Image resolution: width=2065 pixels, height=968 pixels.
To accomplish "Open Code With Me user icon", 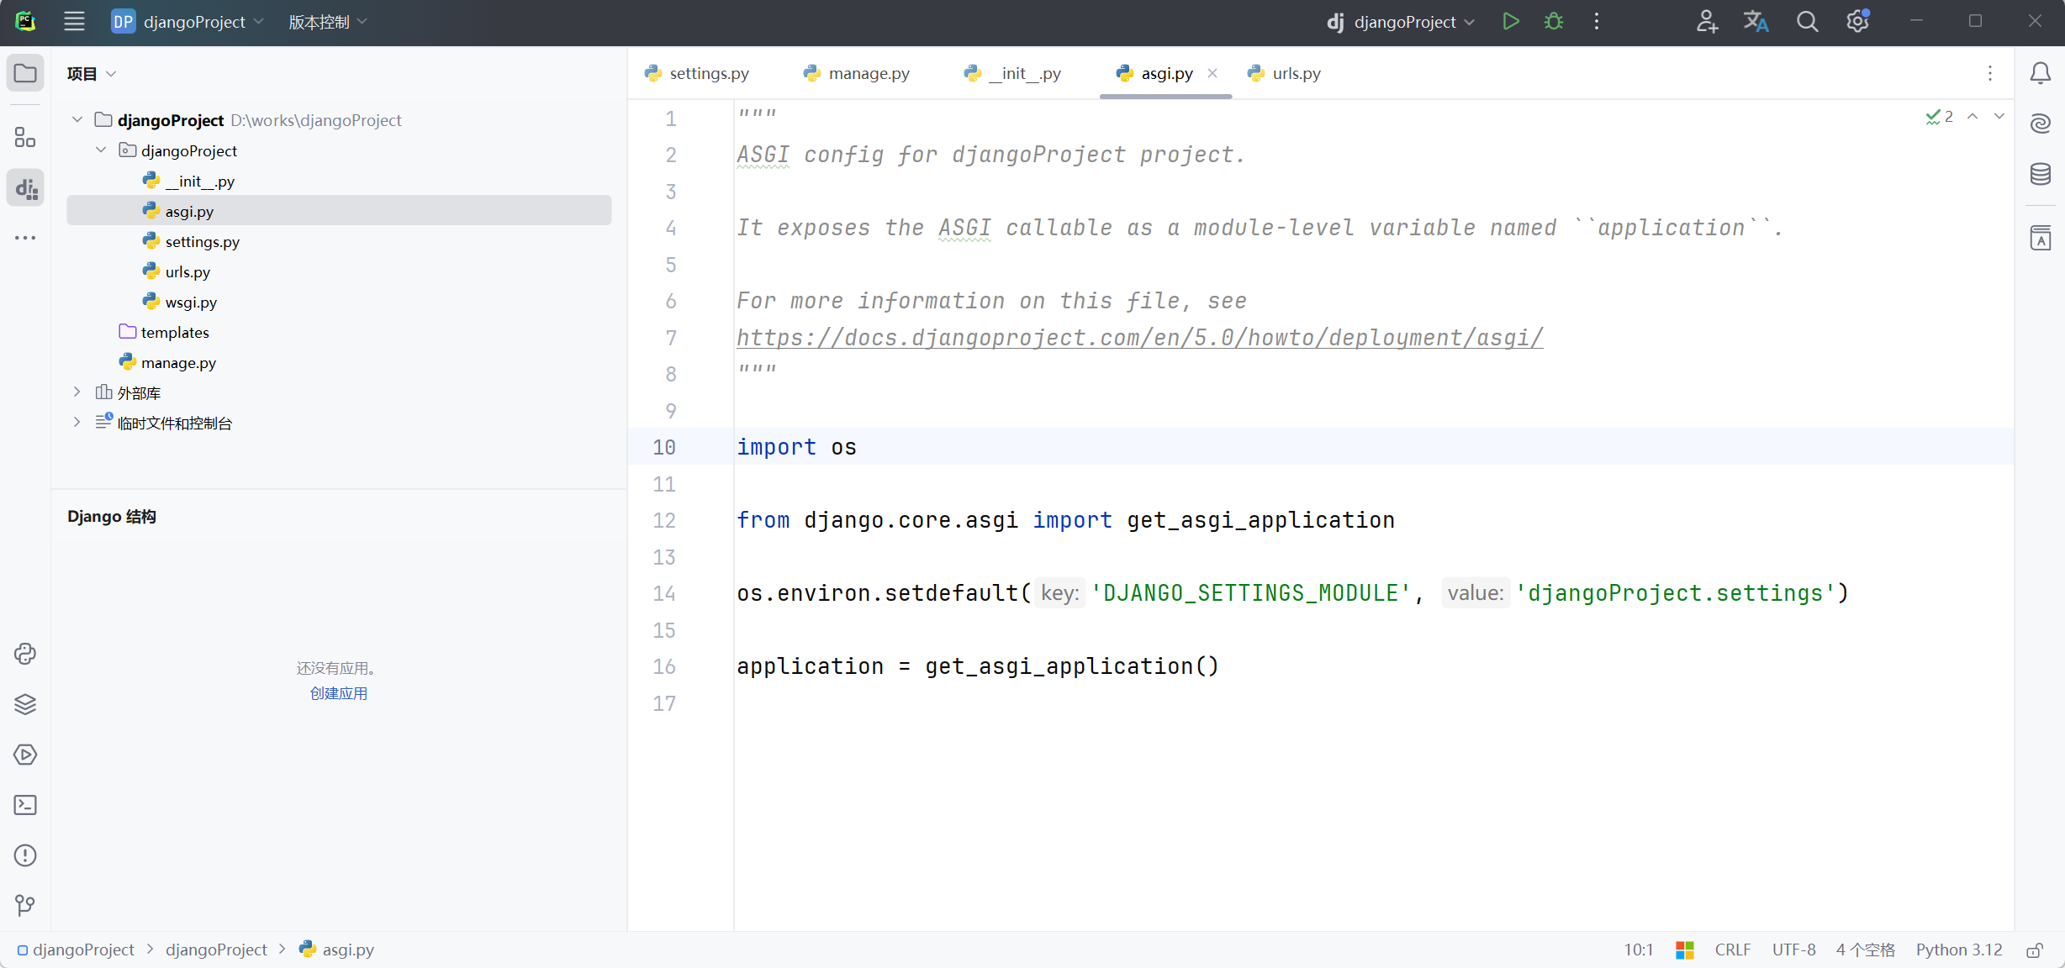I will click(1706, 22).
